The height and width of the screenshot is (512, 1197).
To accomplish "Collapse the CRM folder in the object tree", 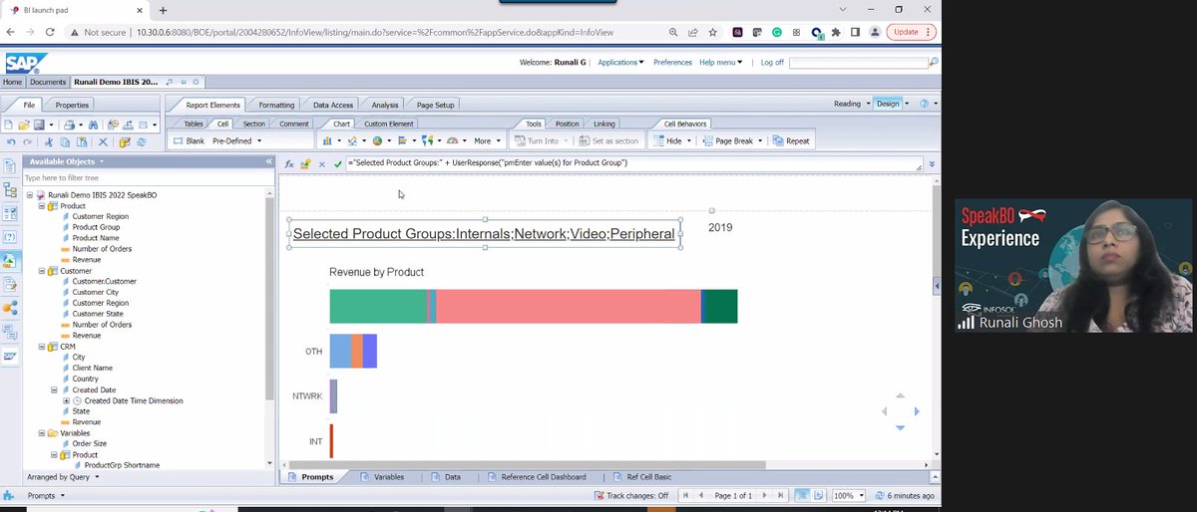I will [42, 347].
